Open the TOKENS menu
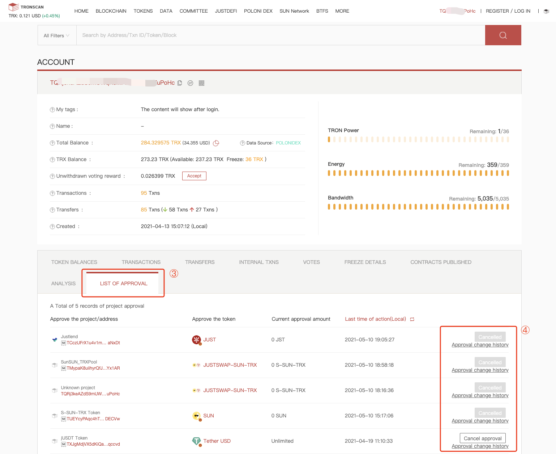 pos(143,11)
